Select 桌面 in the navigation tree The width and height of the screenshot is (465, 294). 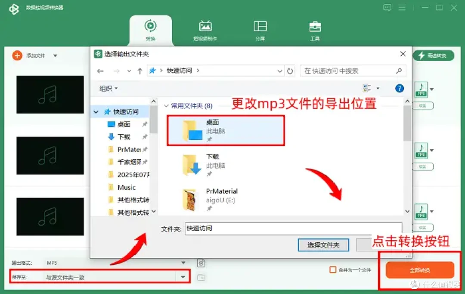[x=124, y=124]
